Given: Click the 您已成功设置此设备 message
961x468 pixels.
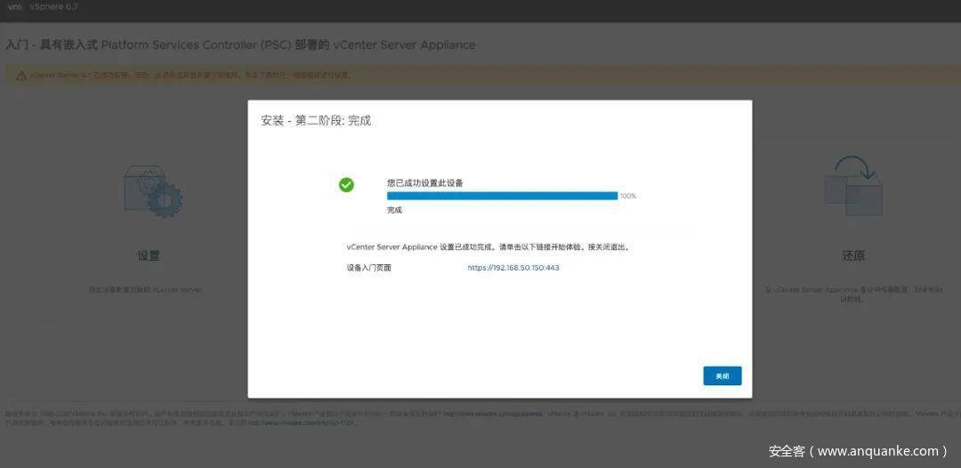Looking at the screenshot, I should tap(425, 182).
